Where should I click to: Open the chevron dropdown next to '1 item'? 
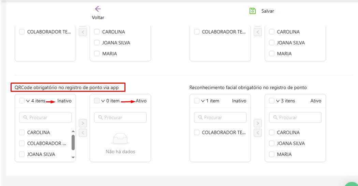[203, 101]
